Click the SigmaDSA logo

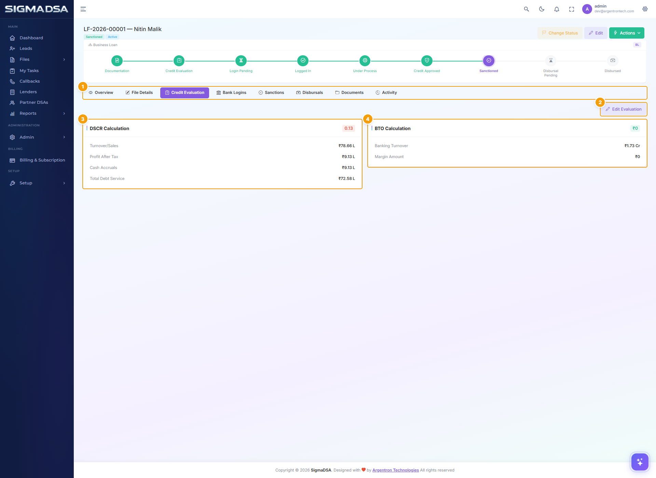(37, 9)
